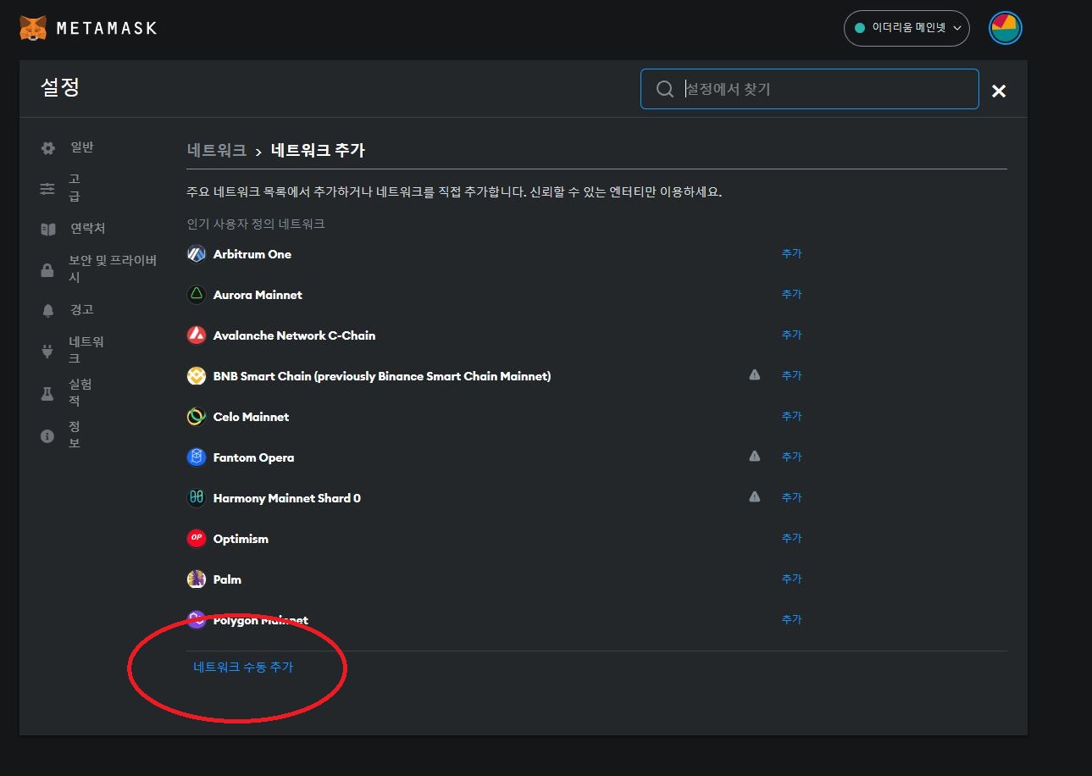This screenshot has width=1092, height=776.
Task: Click the Optimism network icon
Action: coord(196,538)
